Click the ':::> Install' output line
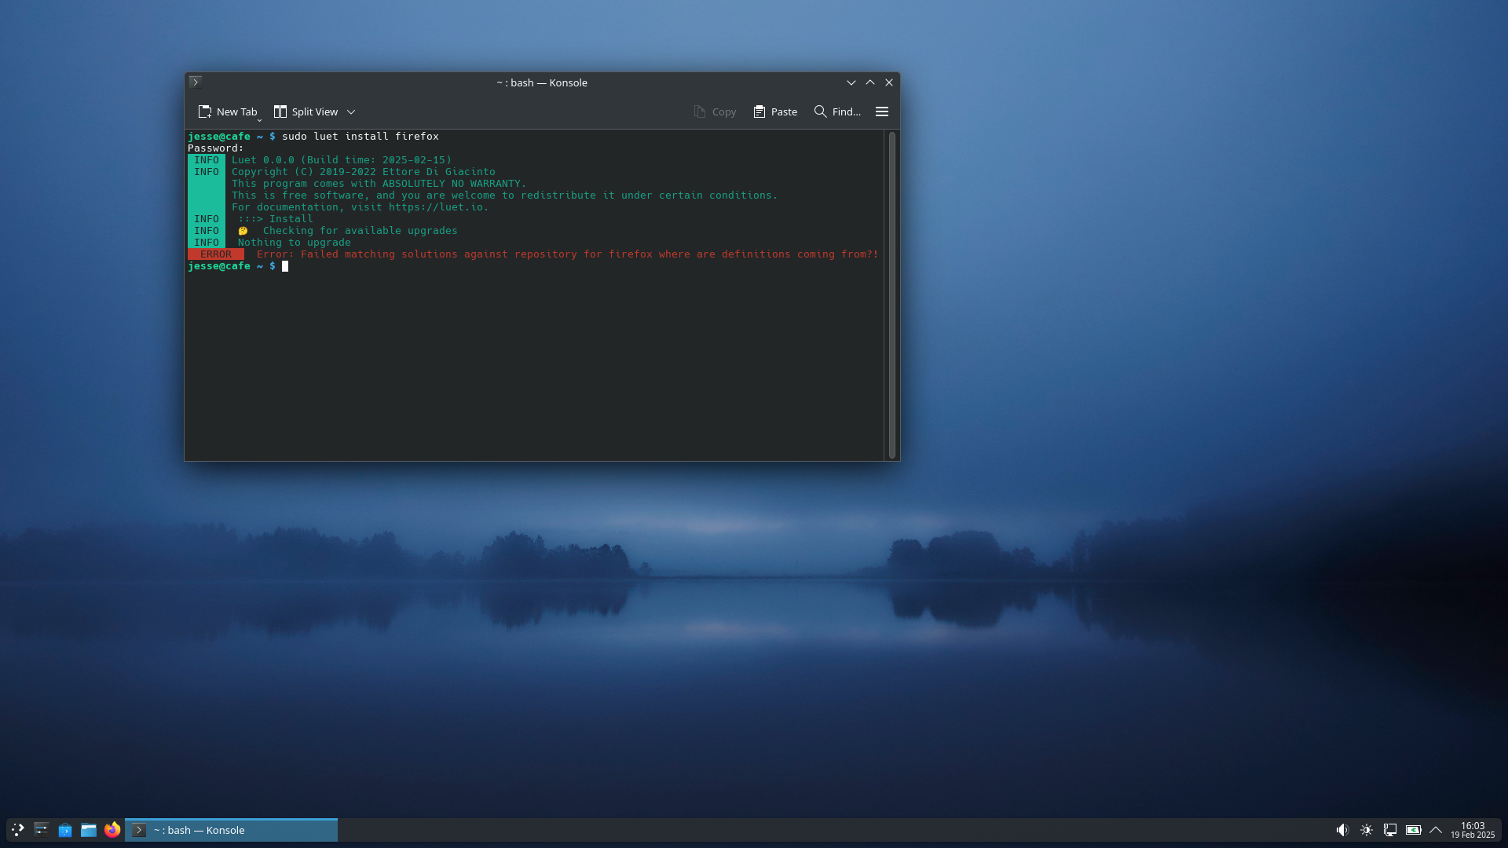Image resolution: width=1508 pixels, height=848 pixels. click(276, 219)
